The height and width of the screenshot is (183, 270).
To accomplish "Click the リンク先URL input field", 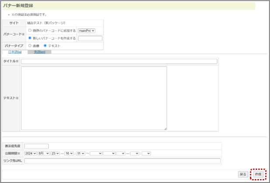I will point(122,161).
